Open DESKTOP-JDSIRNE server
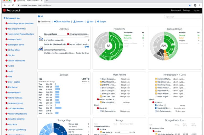 [16, 119]
